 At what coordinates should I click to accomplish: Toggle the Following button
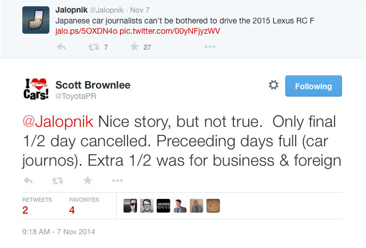pyautogui.click(x=313, y=86)
